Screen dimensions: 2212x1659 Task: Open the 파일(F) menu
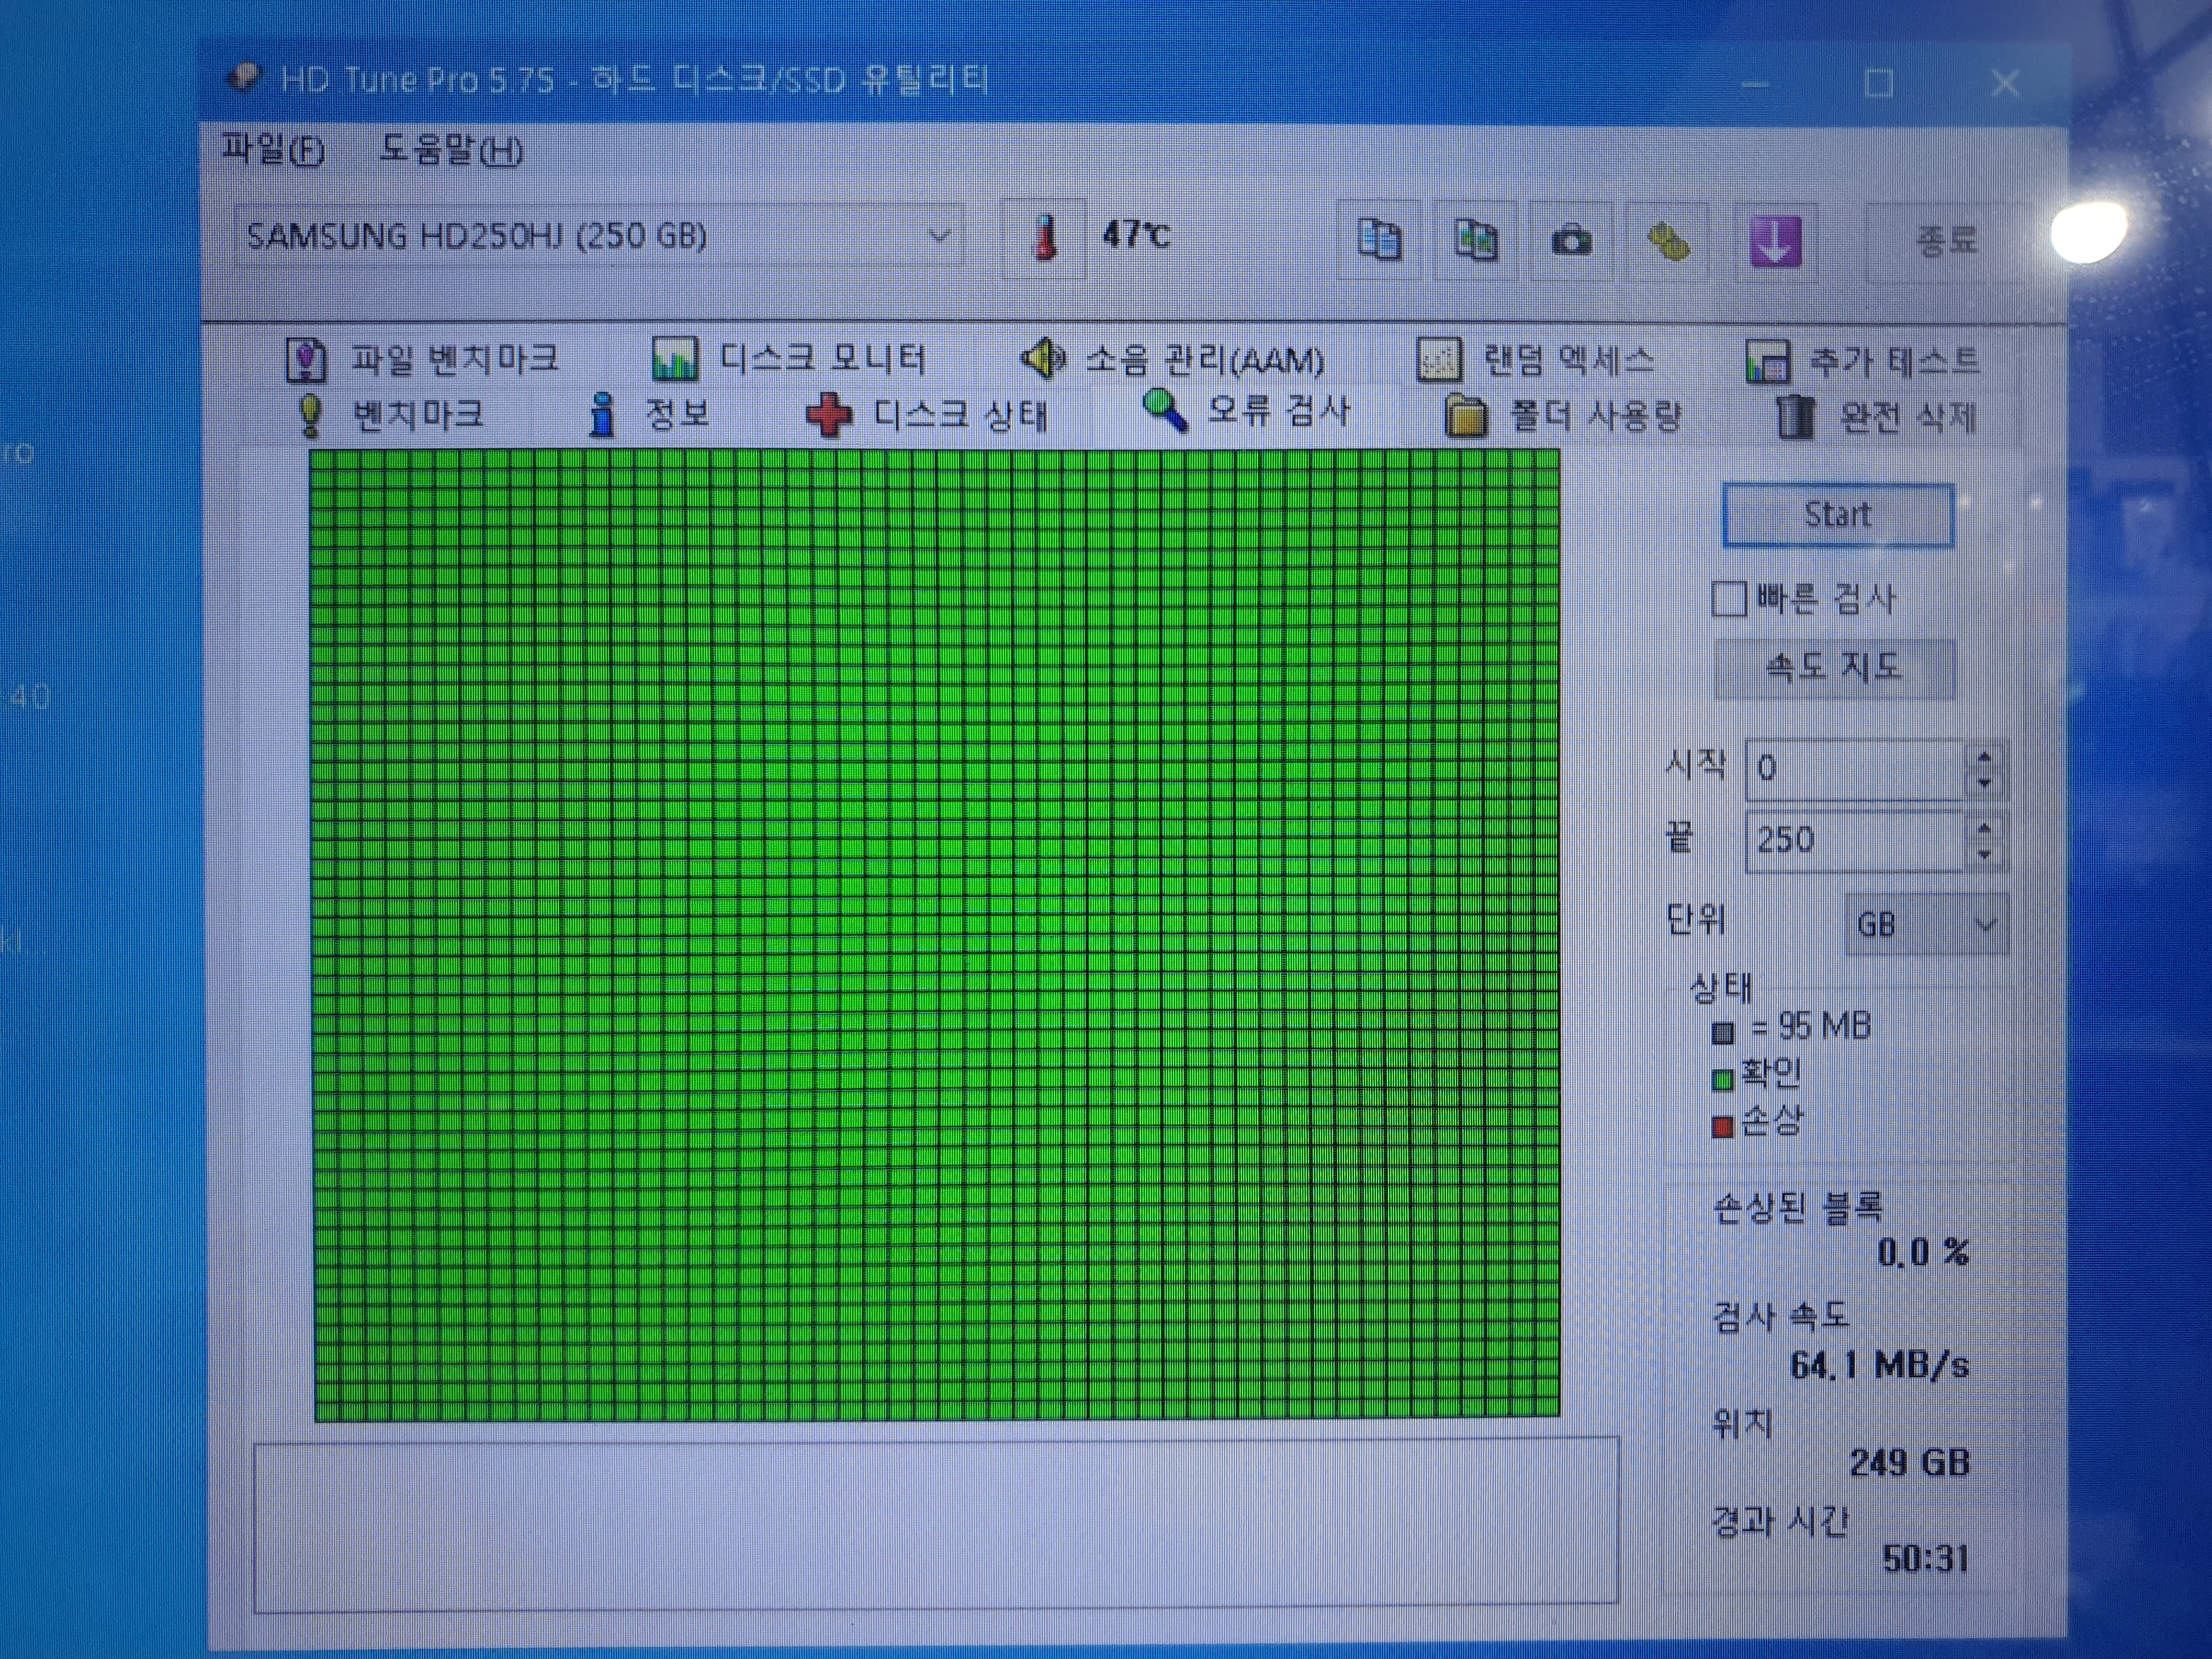pos(273,150)
